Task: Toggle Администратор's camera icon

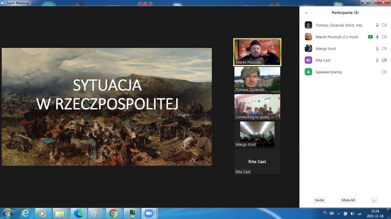Action: pyautogui.click(x=384, y=72)
